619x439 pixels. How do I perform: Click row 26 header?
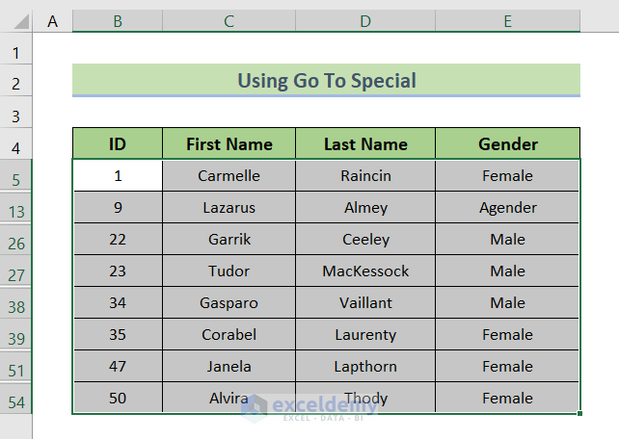16,244
